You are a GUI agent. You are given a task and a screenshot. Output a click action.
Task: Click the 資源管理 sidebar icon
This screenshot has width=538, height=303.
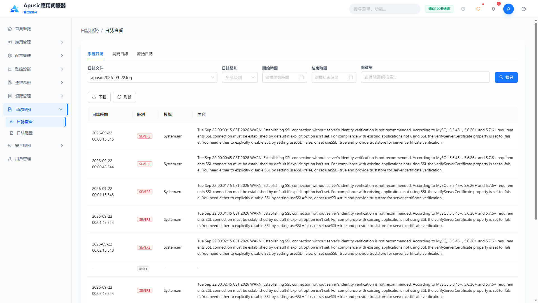[x=10, y=96]
